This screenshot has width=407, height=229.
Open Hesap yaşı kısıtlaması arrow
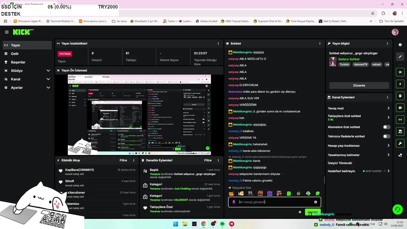(388, 146)
